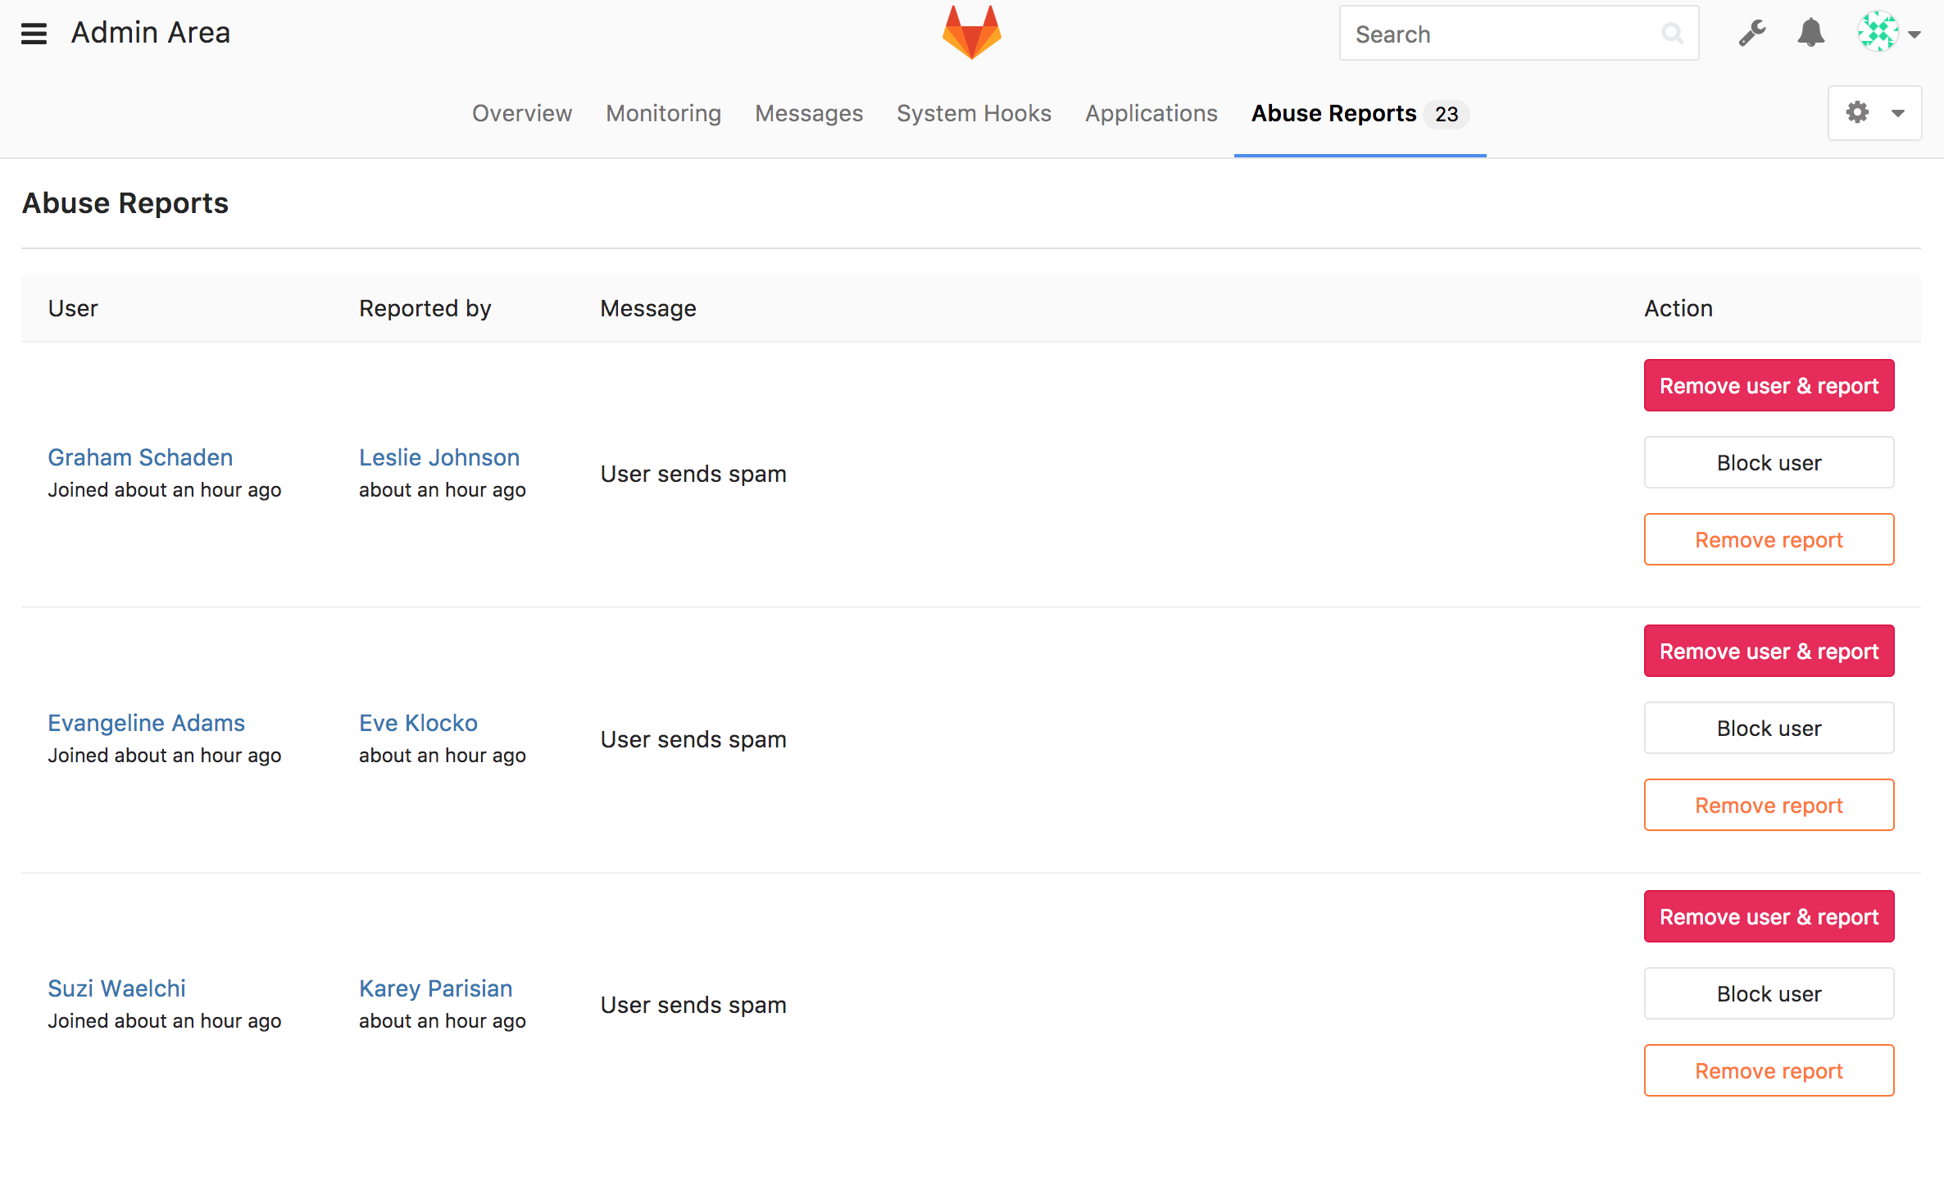Select the Abuse Reports tab
Screen dimensions: 1944x1190
click(x=1360, y=113)
